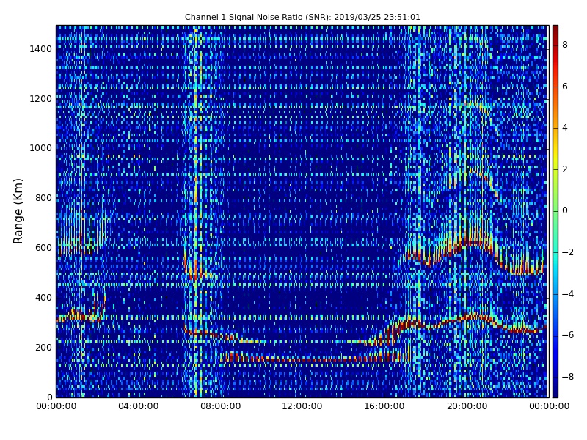Click the colorbar tick label 2
The height and width of the screenshot is (440, 587).
(x=565, y=169)
